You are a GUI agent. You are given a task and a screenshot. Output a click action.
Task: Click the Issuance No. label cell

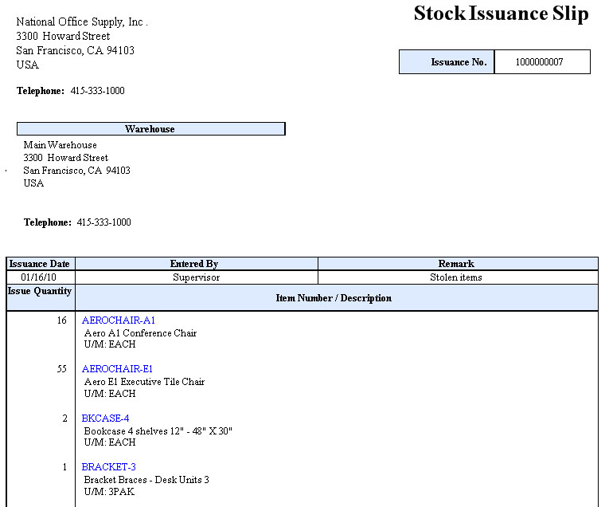point(447,62)
